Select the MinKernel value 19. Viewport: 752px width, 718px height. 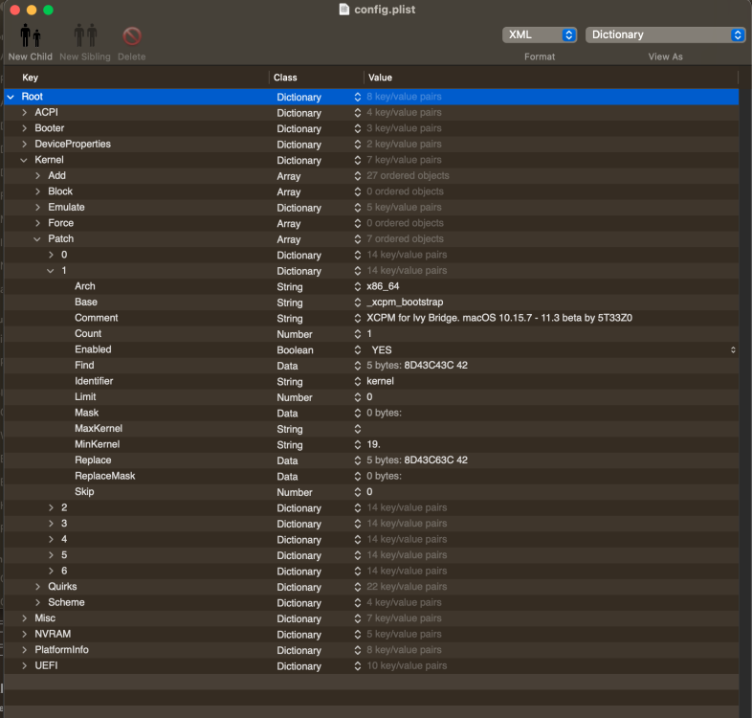click(x=373, y=444)
